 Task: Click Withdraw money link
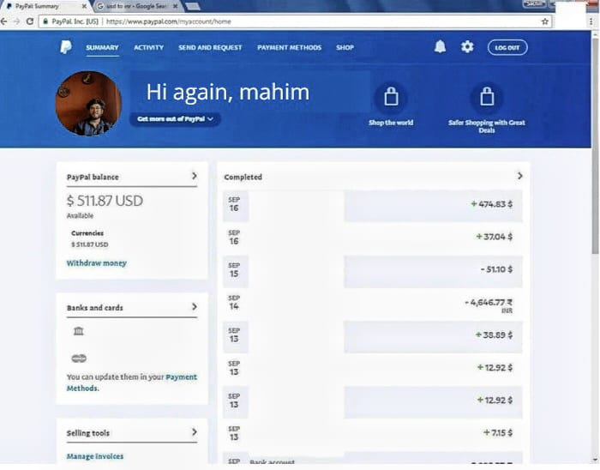[x=96, y=263]
